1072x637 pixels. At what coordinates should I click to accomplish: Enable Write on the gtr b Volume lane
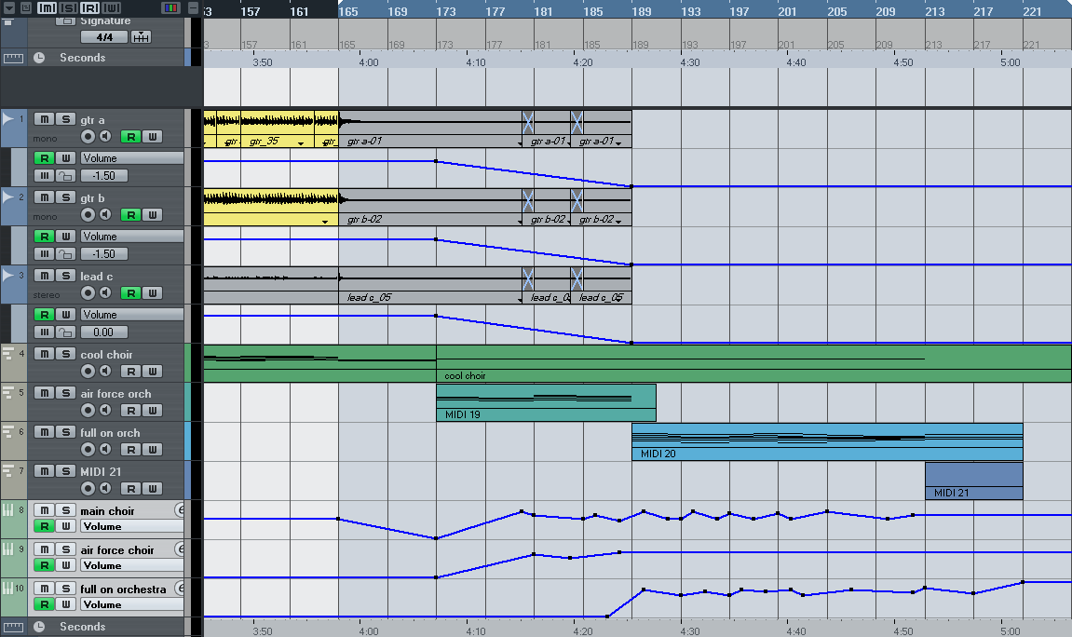tap(65, 237)
